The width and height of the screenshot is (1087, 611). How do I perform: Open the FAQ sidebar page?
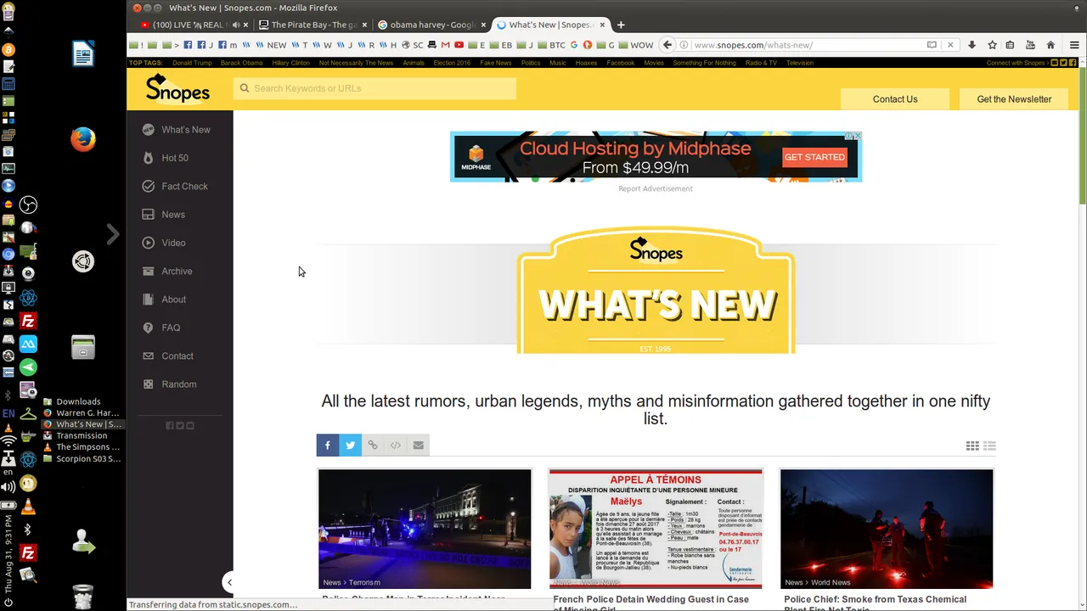161,328
